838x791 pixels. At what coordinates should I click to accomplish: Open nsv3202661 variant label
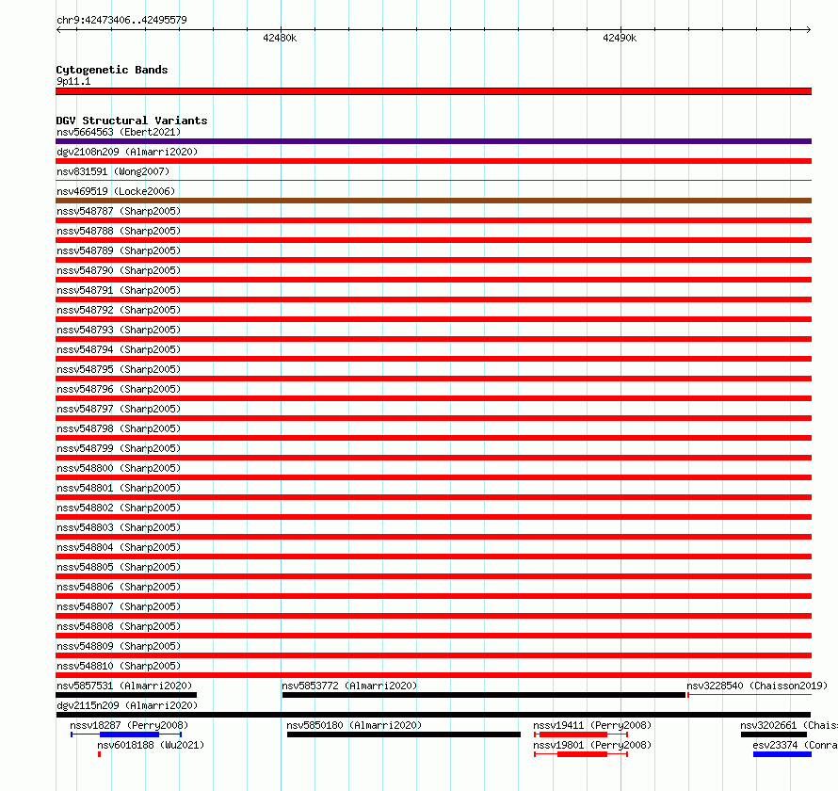point(789,725)
